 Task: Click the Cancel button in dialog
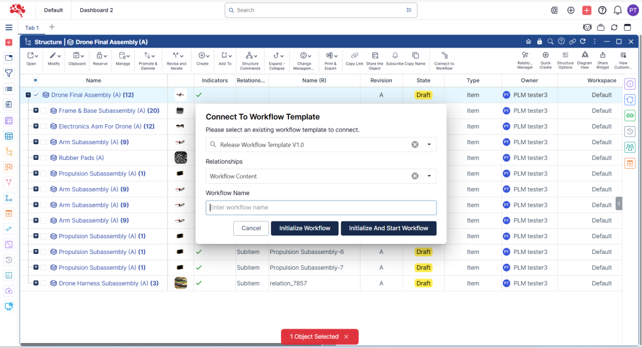(x=251, y=228)
